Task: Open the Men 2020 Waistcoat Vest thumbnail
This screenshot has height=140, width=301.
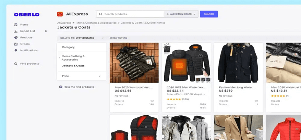Action: pos(134,63)
